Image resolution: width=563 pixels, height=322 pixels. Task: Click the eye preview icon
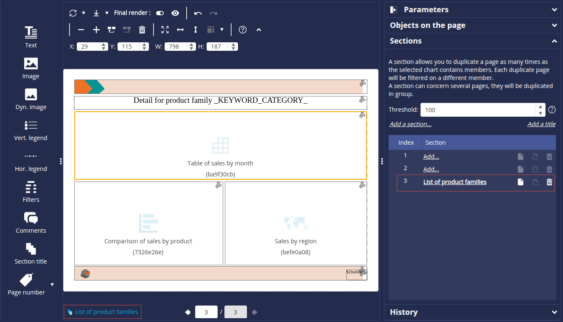coord(175,13)
